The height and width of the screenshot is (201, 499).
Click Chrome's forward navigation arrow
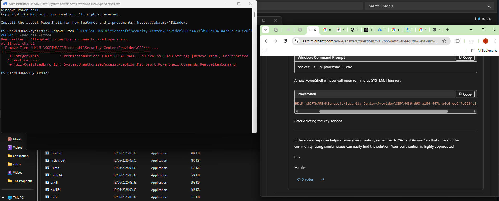click(275, 41)
